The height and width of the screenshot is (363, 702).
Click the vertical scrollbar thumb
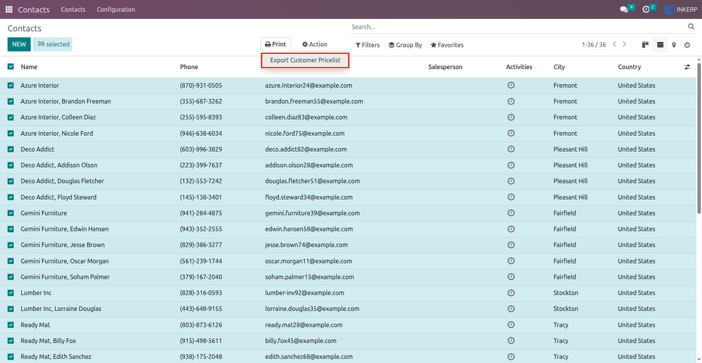[699, 138]
